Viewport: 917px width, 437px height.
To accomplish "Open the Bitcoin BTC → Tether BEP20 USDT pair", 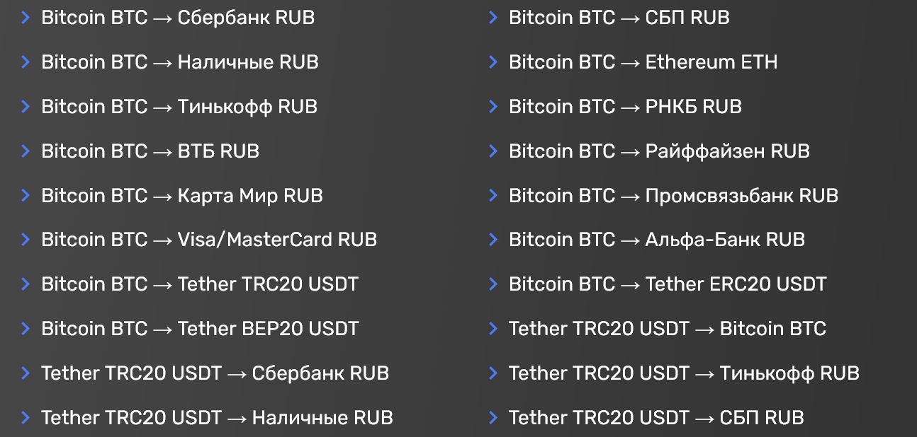I will point(201,328).
